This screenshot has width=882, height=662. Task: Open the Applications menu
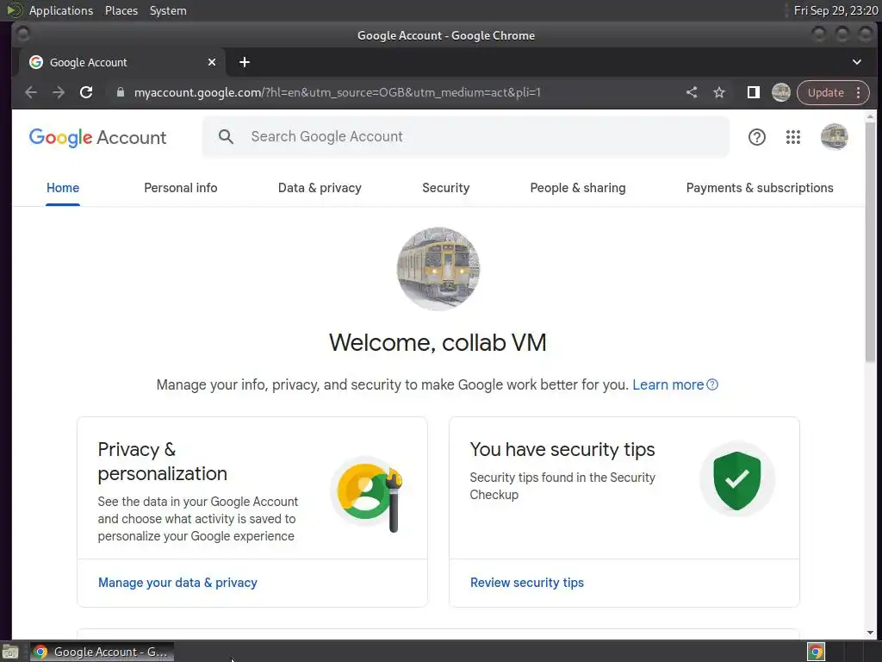pyautogui.click(x=61, y=10)
